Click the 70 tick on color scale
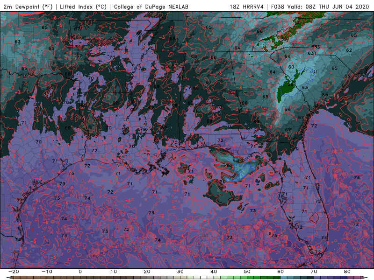This screenshot has width=374, height=280. pos(314,272)
